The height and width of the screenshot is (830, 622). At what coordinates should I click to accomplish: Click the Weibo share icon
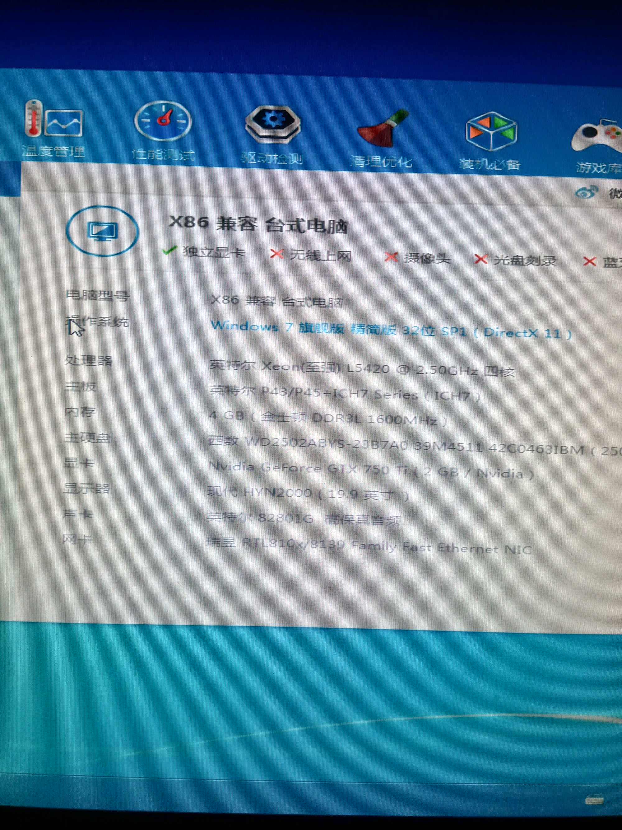click(x=586, y=193)
